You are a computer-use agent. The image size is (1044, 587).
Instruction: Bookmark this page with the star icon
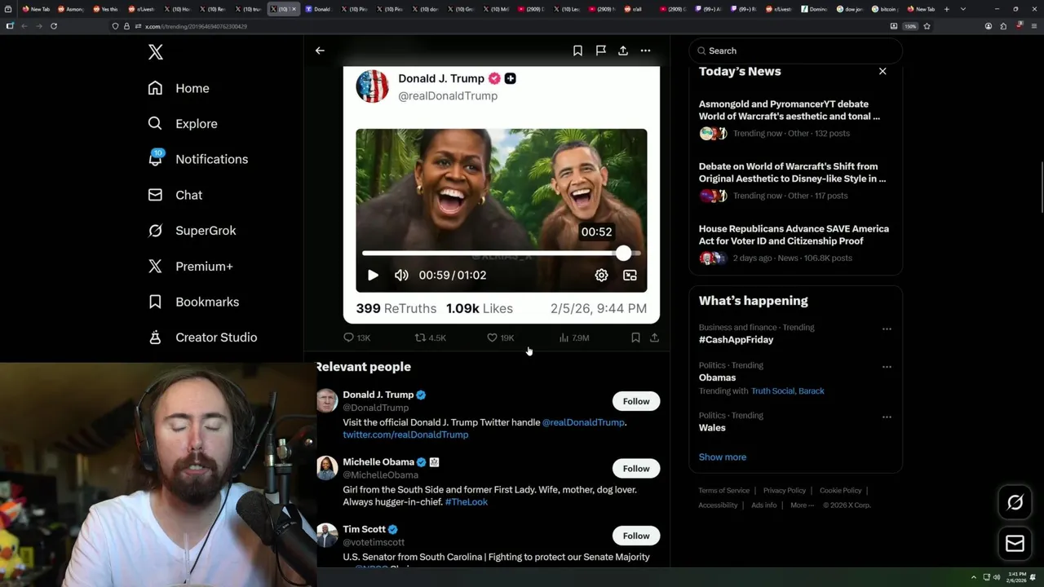coord(927,26)
